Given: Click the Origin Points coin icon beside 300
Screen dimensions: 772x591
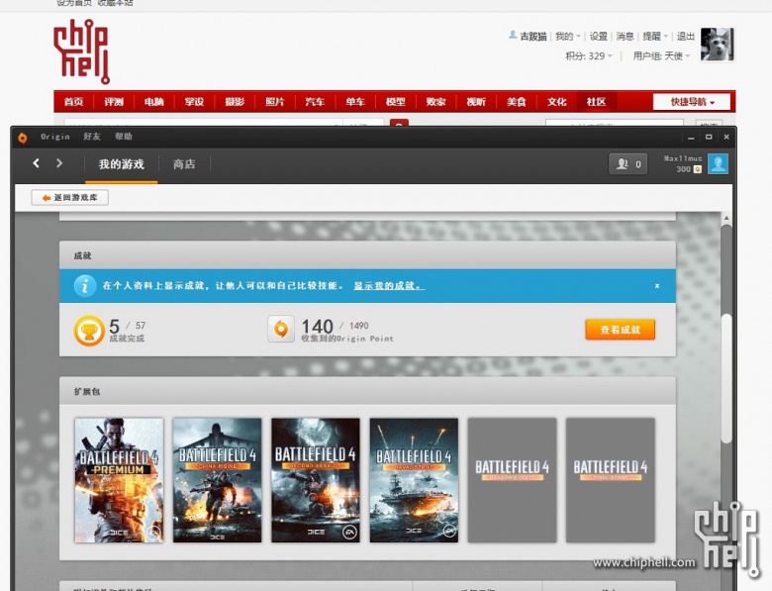Looking at the screenshot, I should coord(697,169).
